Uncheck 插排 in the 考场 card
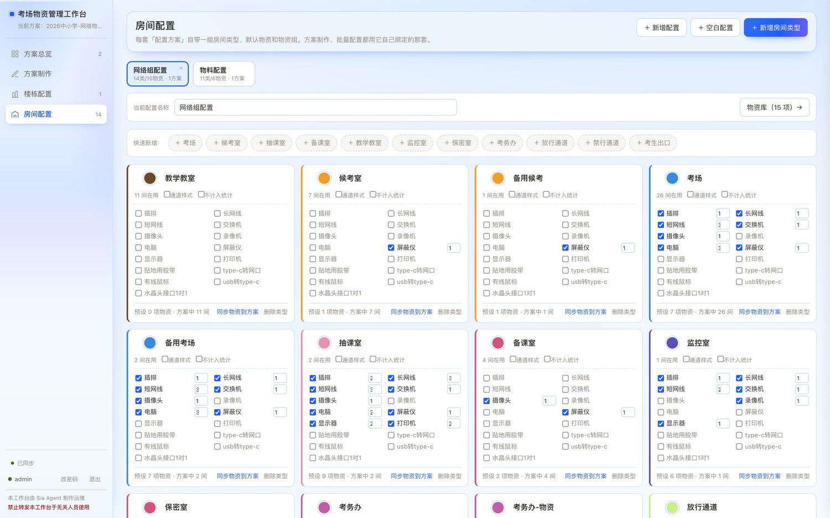 coord(661,213)
